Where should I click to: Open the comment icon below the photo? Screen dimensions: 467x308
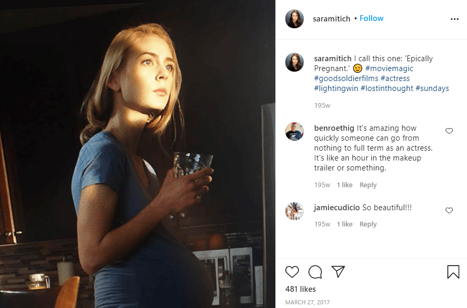click(x=316, y=272)
